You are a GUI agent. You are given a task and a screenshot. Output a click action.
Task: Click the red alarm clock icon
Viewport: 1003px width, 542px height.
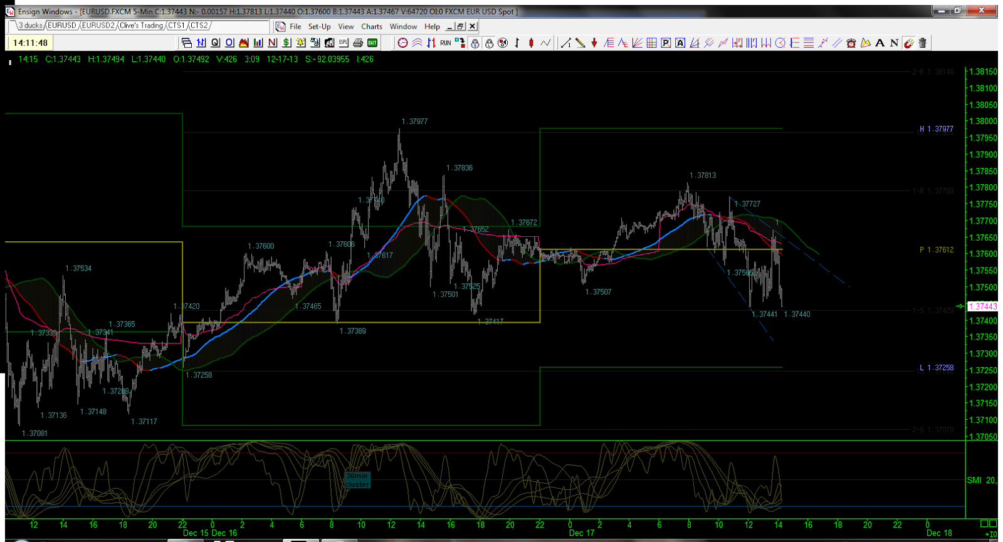coord(851,43)
